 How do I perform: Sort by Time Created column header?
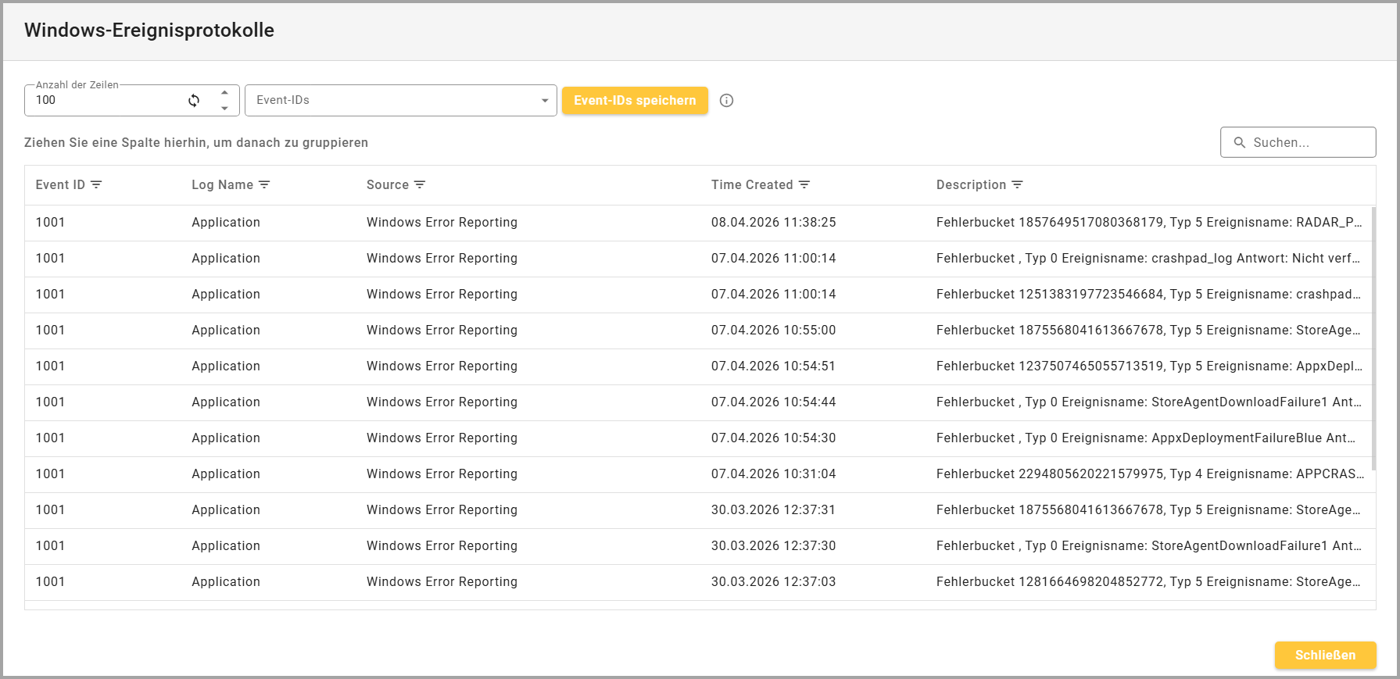pos(751,184)
